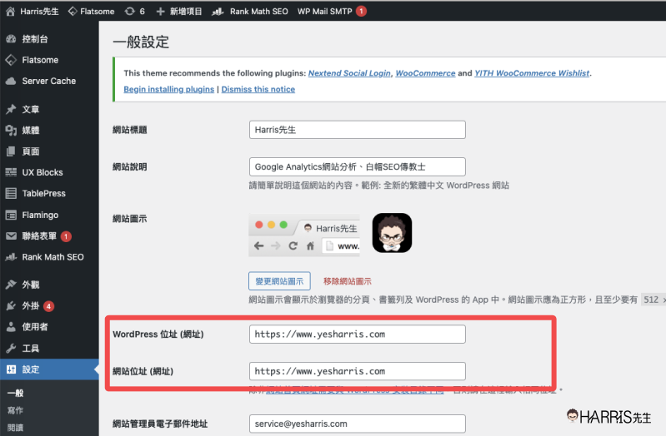Focus the 網站說明 input field
This screenshot has width=666, height=436.
click(358, 166)
